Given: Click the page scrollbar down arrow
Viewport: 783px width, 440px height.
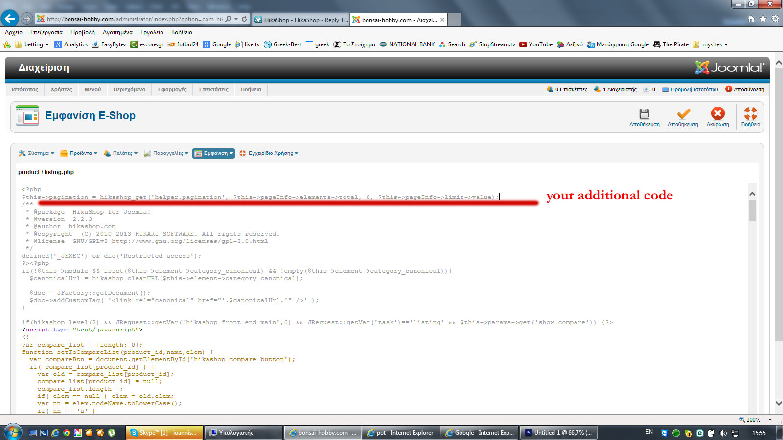Looking at the screenshot, I should (x=779, y=404).
